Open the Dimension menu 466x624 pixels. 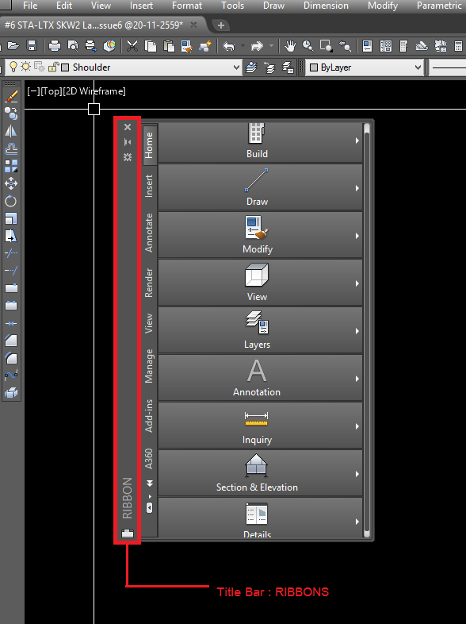tap(326, 6)
